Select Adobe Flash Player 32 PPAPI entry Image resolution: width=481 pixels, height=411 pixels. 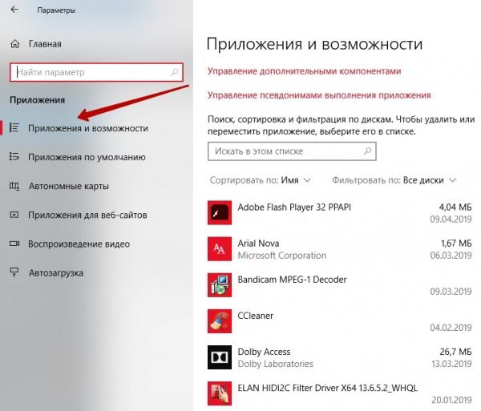coord(294,208)
